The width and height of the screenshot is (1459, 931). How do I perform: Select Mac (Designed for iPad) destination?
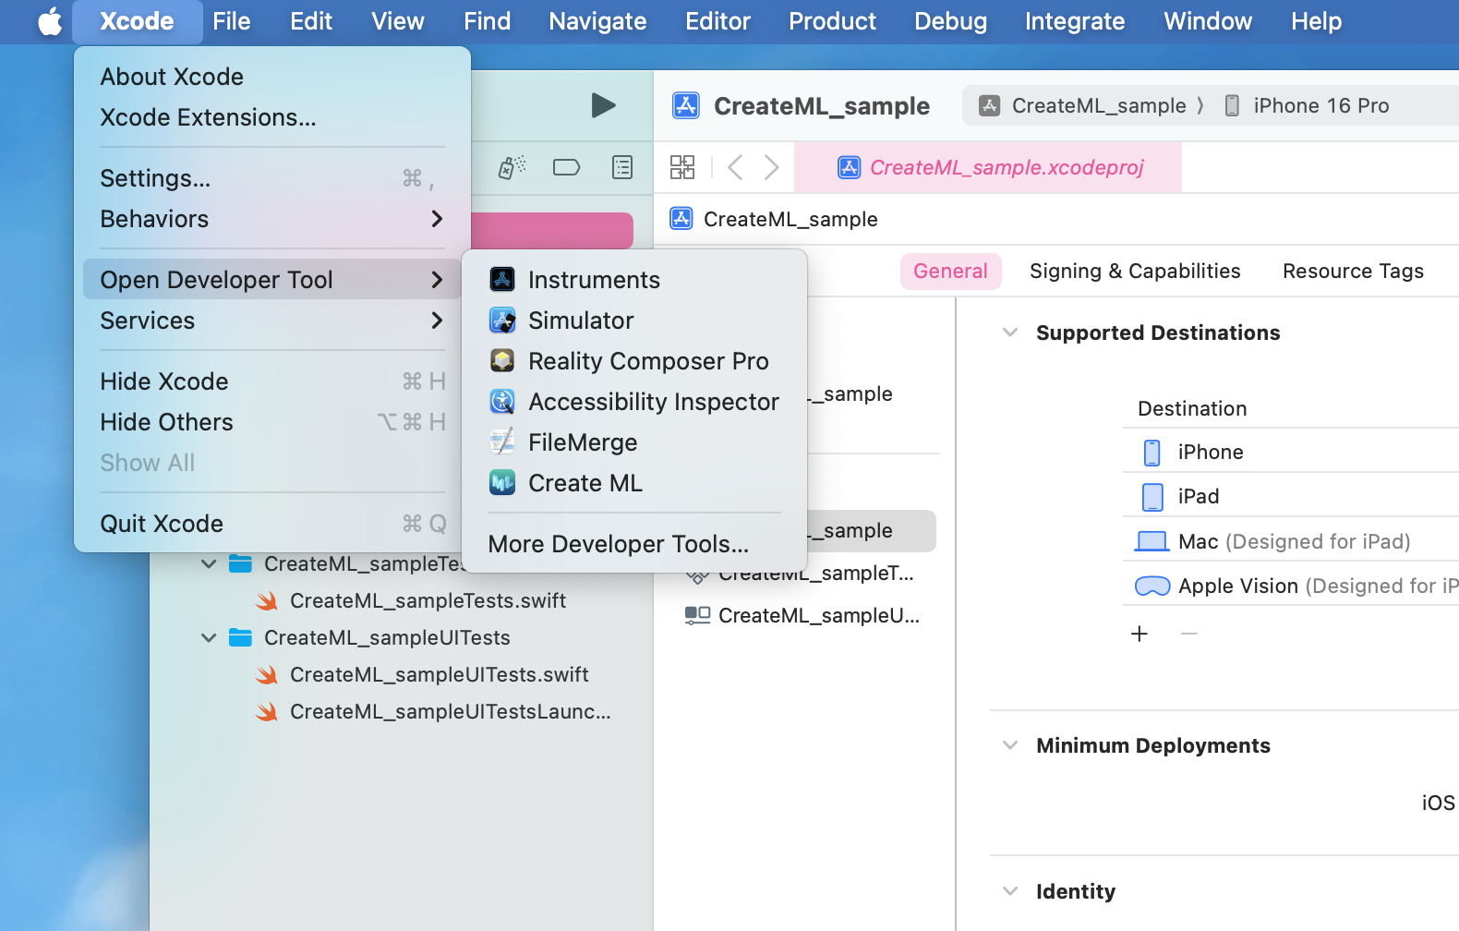(1291, 541)
